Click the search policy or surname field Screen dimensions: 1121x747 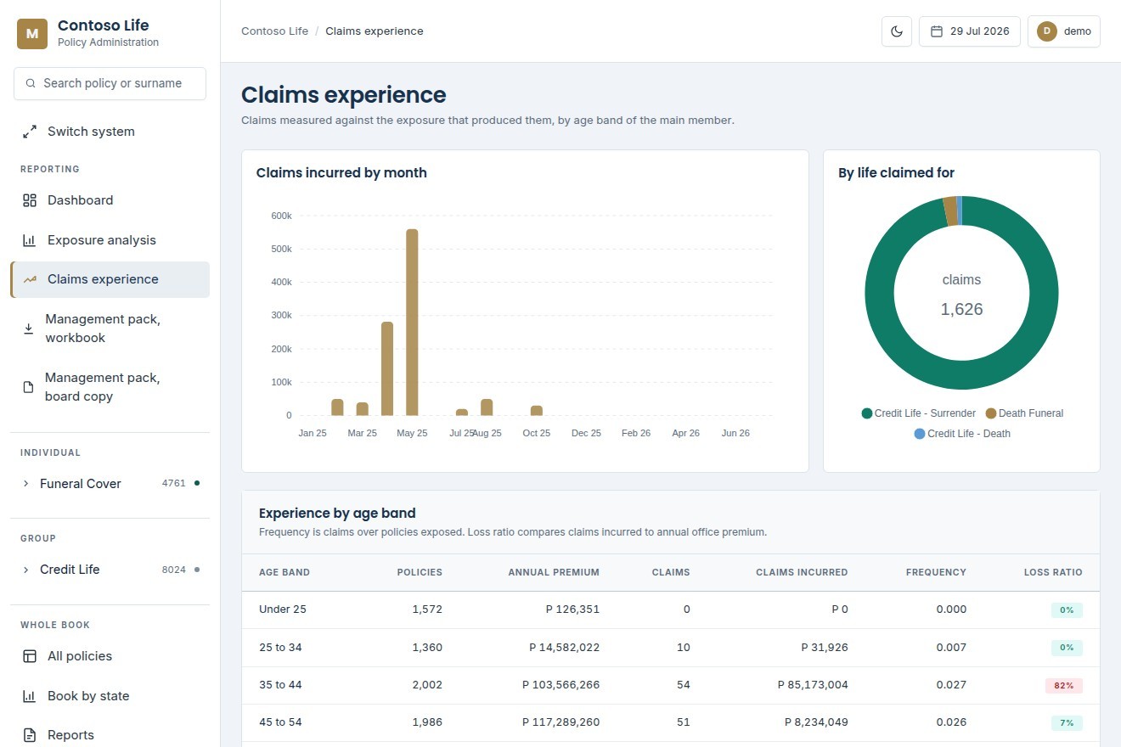[x=110, y=83]
